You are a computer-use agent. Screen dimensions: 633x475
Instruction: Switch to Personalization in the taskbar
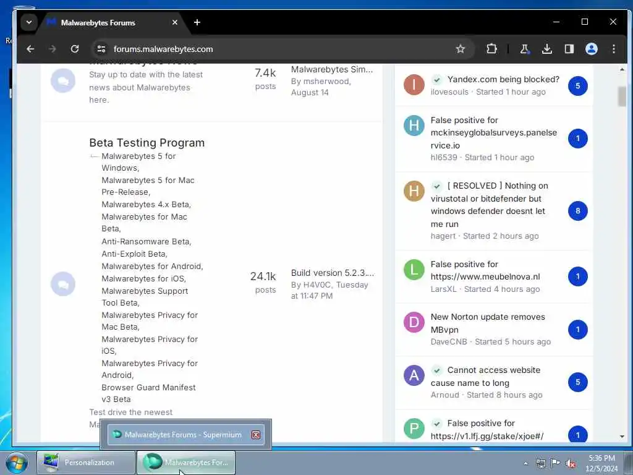(x=85, y=463)
